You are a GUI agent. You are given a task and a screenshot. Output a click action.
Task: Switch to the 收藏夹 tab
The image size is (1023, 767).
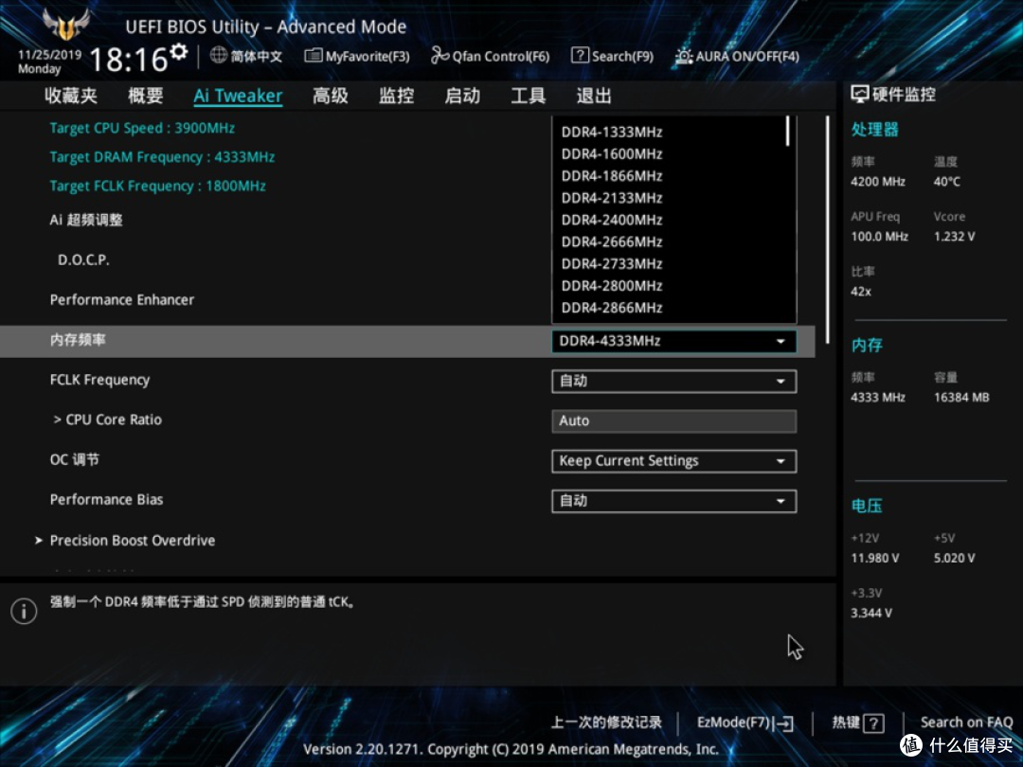click(x=71, y=96)
